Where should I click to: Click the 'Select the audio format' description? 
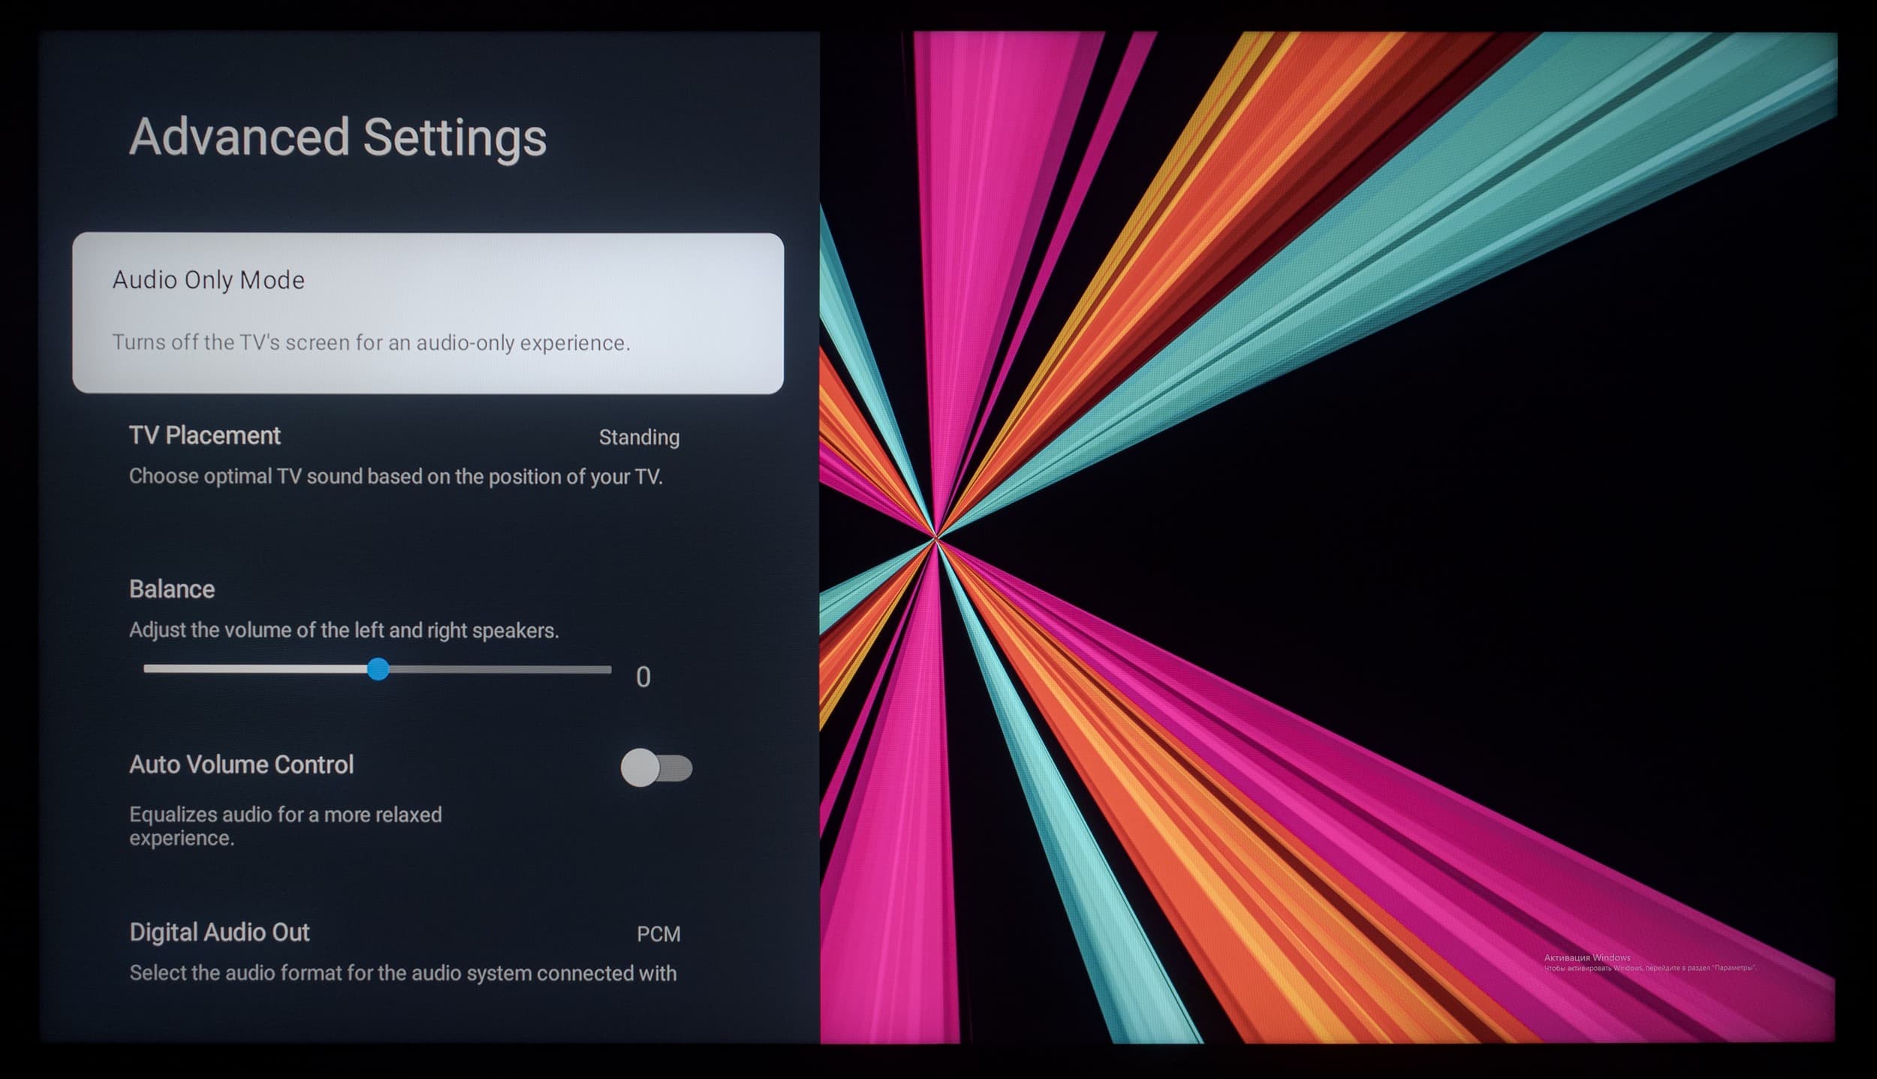pos(402,973)
